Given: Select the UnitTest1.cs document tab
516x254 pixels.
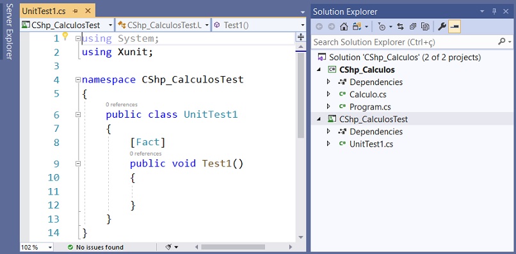Looking at the screenshot, I should [x=44, y=11].
